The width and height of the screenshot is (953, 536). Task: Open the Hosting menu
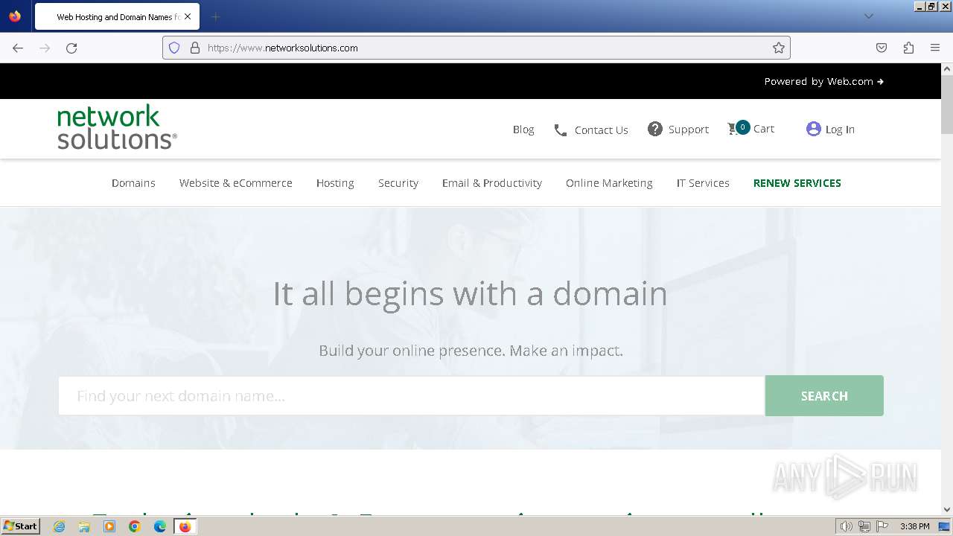point(335,183)
